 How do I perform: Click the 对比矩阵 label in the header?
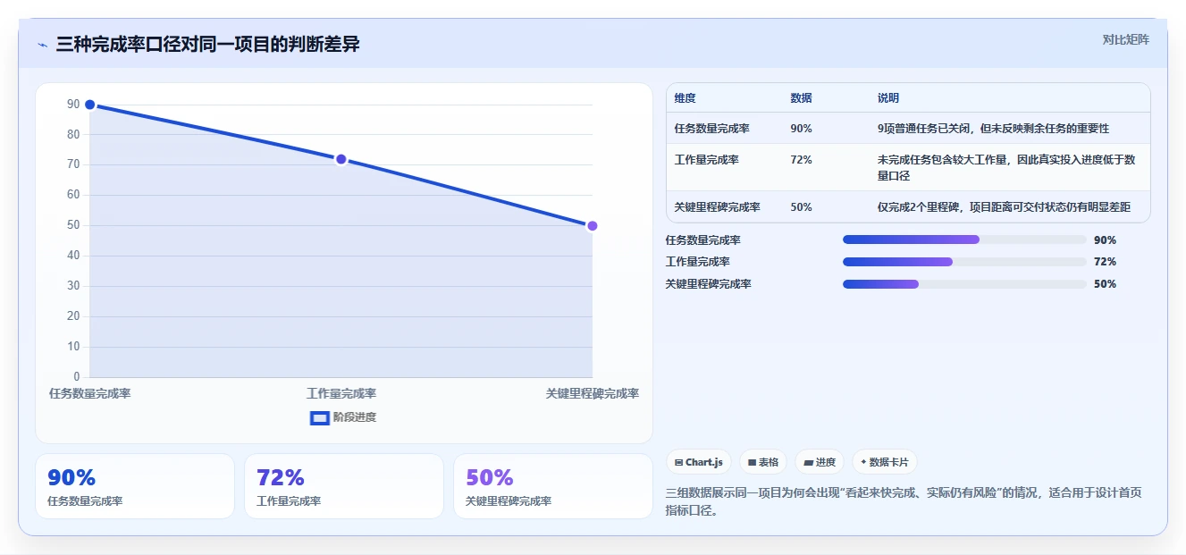[1125, 39]
